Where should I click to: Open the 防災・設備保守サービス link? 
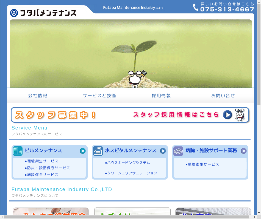(48, 168)
